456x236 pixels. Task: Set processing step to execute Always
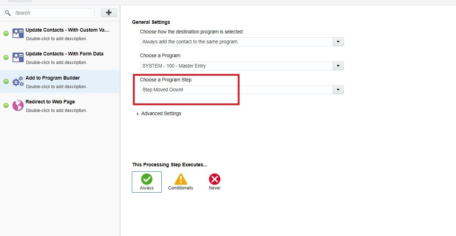[x=146, y=182]
